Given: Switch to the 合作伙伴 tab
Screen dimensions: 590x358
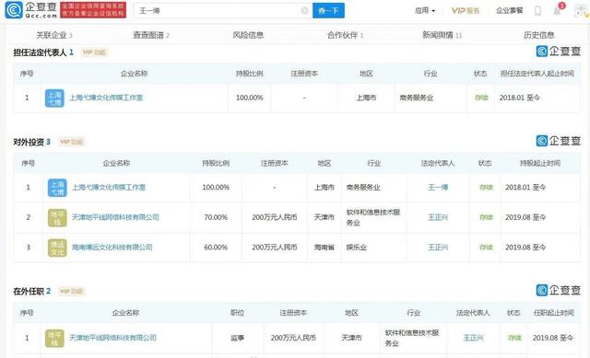Looking at the screenshot, I should click(x=345, y=35).
